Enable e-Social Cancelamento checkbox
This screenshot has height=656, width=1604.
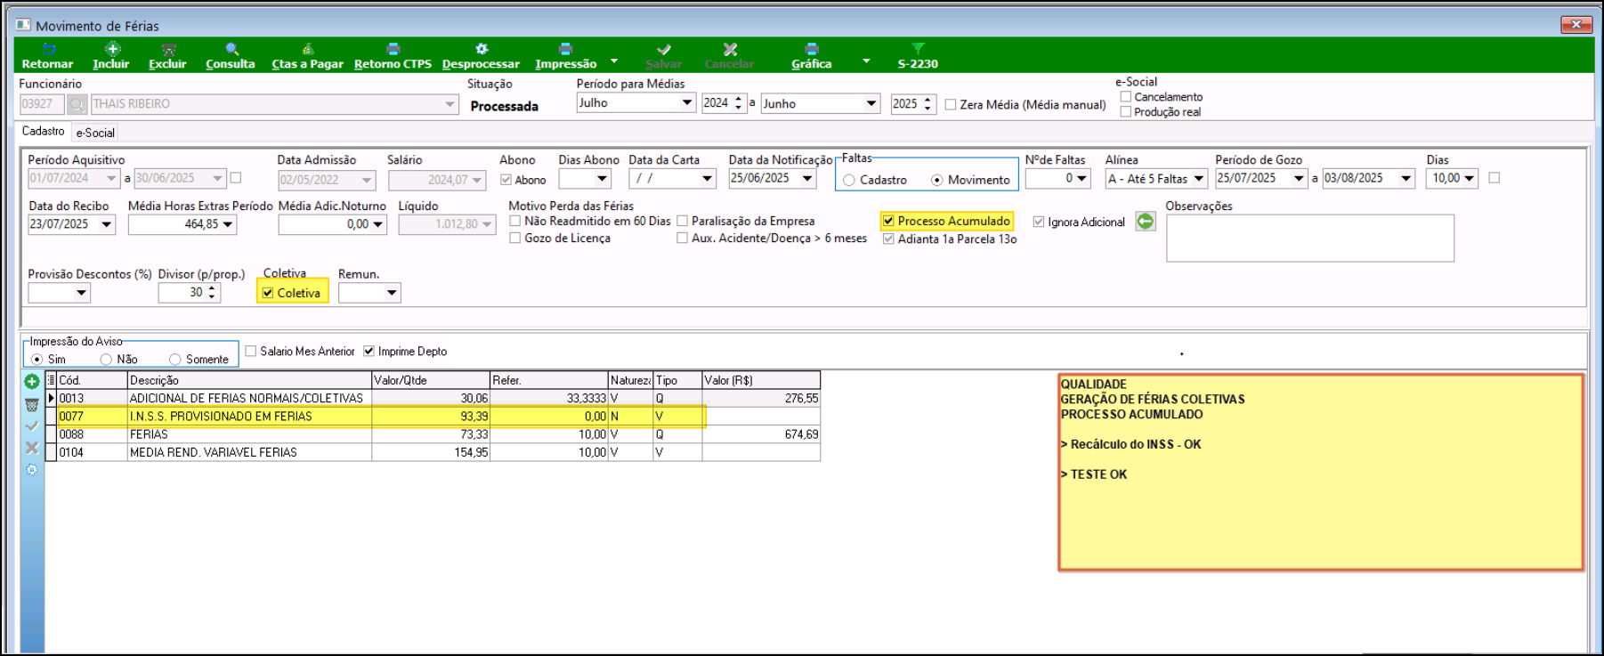pyautogui.click(x=1126, y=97)
